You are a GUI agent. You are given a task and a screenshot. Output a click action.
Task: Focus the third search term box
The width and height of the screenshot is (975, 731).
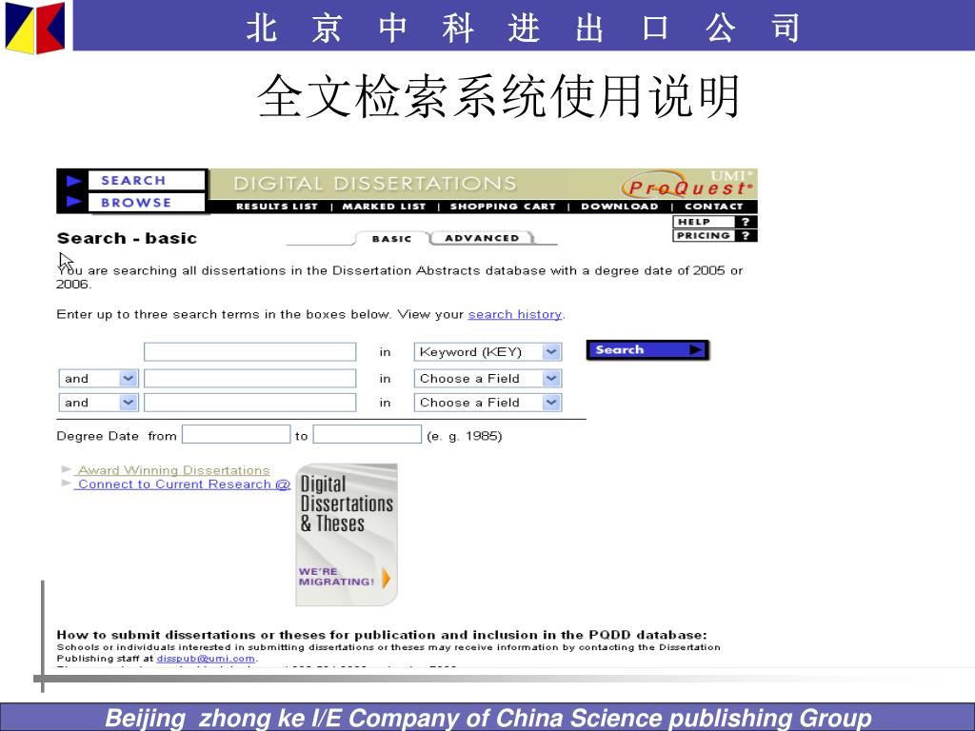coord(250,403)
